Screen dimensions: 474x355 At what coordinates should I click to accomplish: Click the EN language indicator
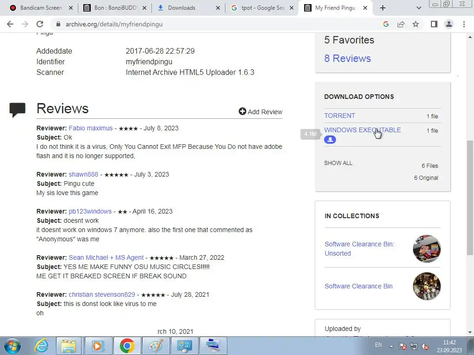378,345
